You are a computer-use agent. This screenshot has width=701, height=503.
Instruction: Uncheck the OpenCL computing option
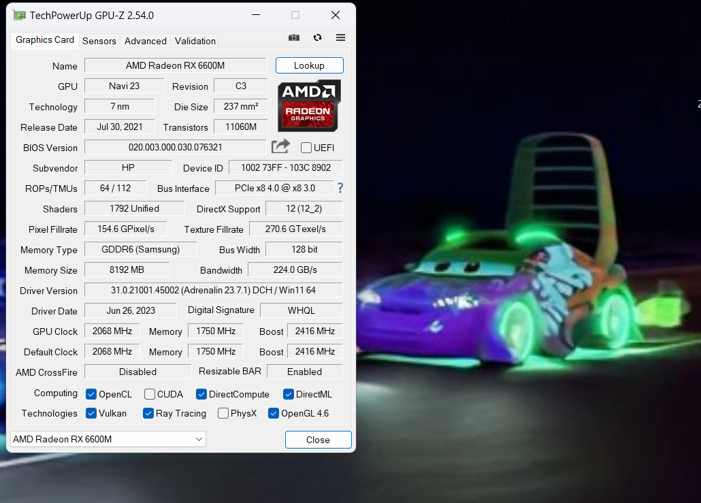pyautogui.click(x=91, y=394)
